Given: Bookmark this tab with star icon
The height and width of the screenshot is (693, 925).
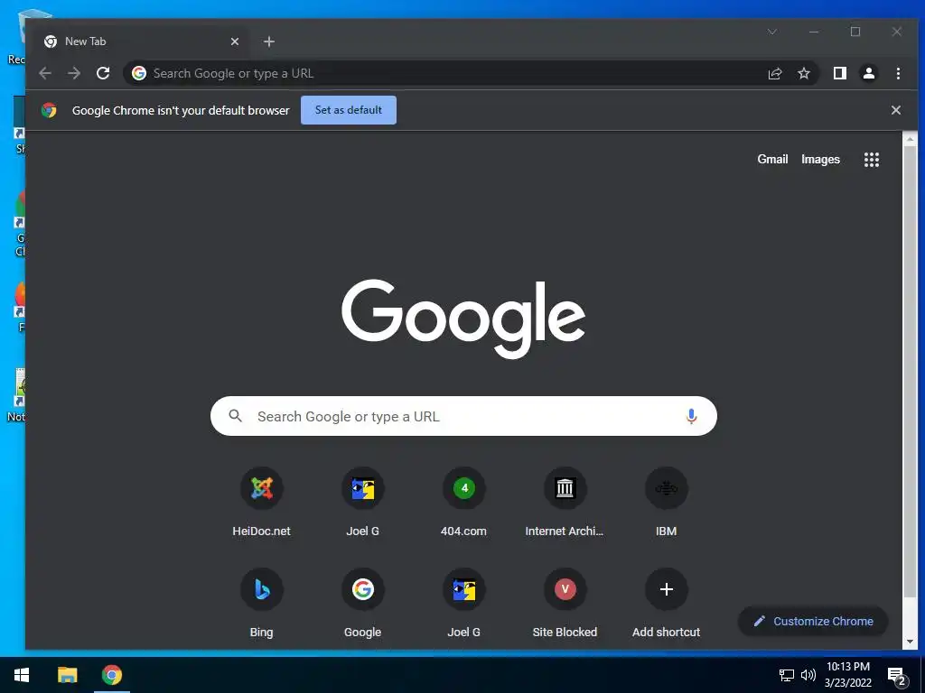Looking at the screenshot, I should tap(803, 73).
